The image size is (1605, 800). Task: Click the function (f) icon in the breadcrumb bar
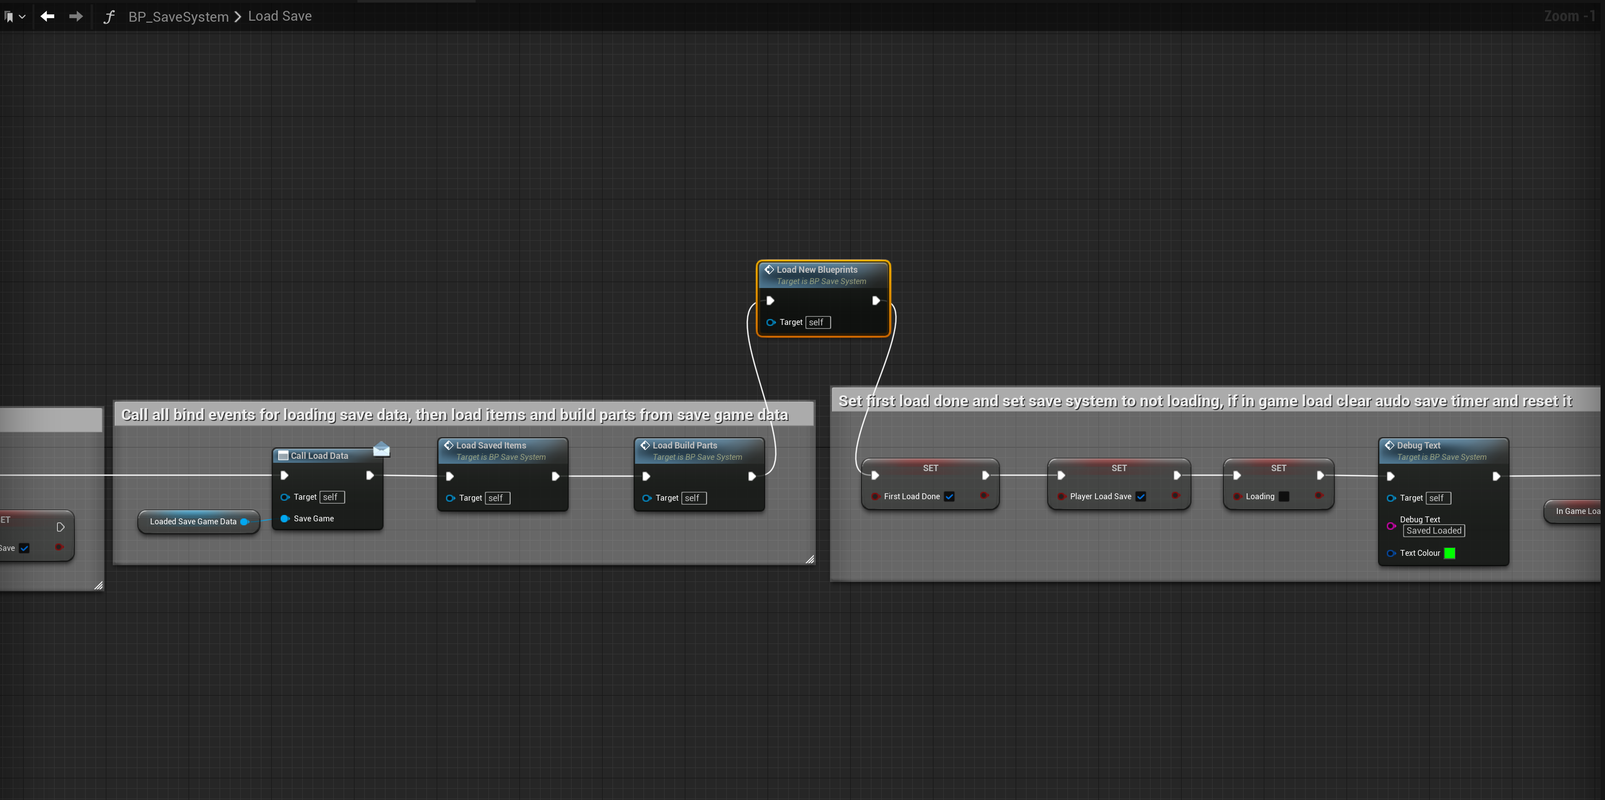coord(108,16)
